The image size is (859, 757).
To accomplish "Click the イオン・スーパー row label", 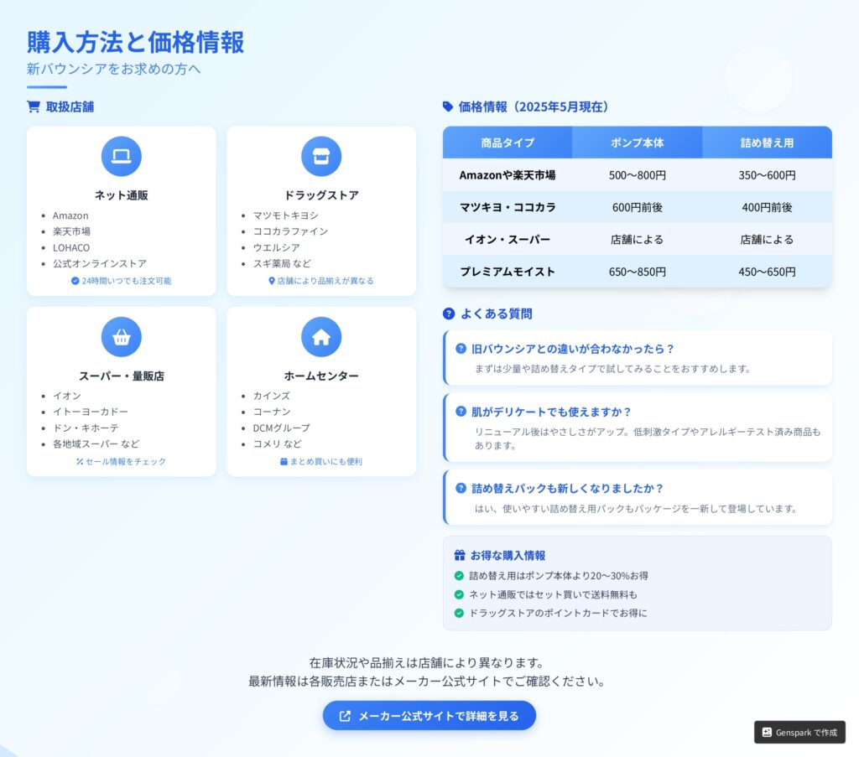I will pos(508,239).
